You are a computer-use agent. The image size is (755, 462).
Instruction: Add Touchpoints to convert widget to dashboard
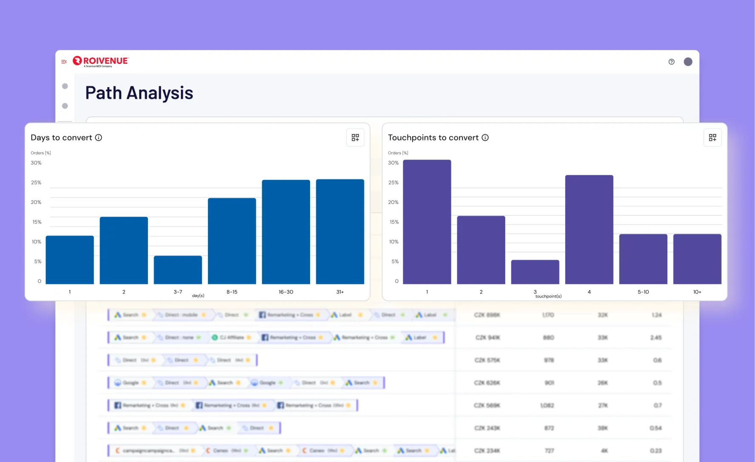(x=712, y=137)
